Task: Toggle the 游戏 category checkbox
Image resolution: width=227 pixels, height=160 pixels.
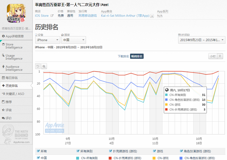Action: pos(154,151)
